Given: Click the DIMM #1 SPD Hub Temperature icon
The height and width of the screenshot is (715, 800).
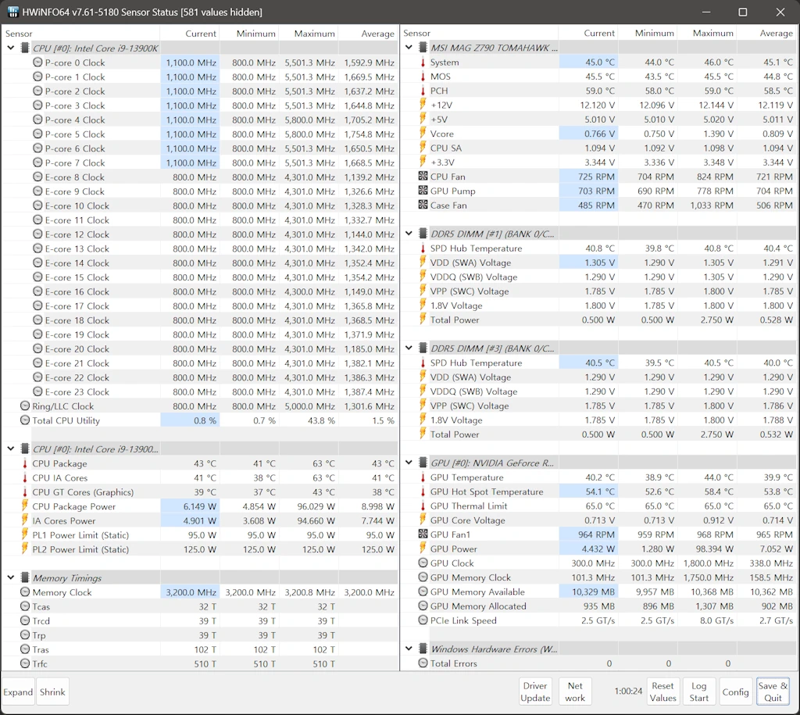Looking at the screenshot, I should [423, 248].
